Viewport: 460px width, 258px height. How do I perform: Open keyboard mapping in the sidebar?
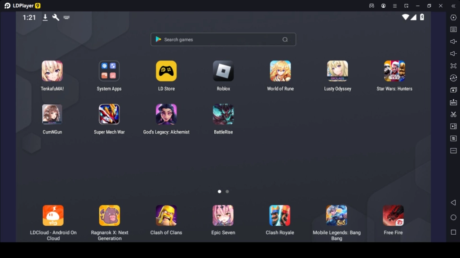pyautogui.click(x=453, y=30)
